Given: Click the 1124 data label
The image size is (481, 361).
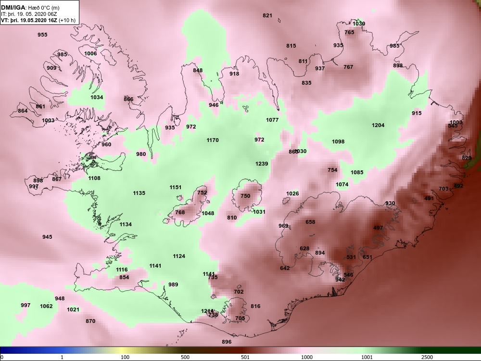Looking at the screenshot, I should (179, 257).
